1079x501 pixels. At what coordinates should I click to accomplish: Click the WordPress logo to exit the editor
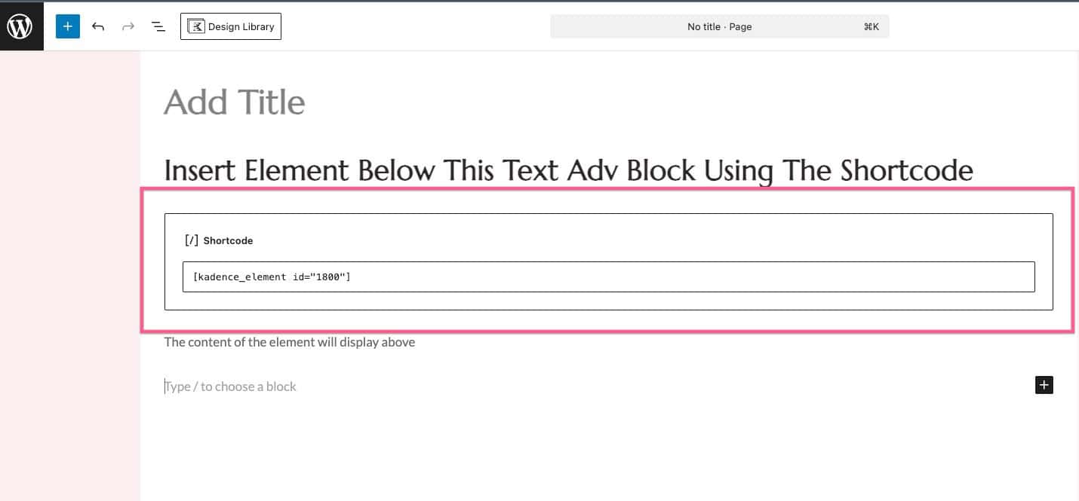(x=21, y=26)
